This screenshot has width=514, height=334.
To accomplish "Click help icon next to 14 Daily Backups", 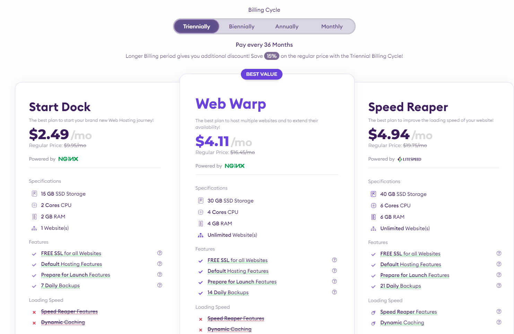I will pos(334,292).
